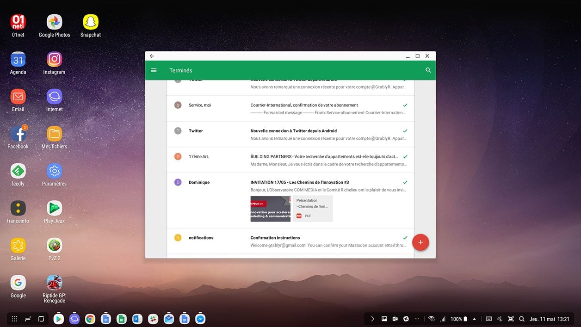Launch Google Photos from desktop
Screen dimensions: 581x327
[x=54, y=26]
